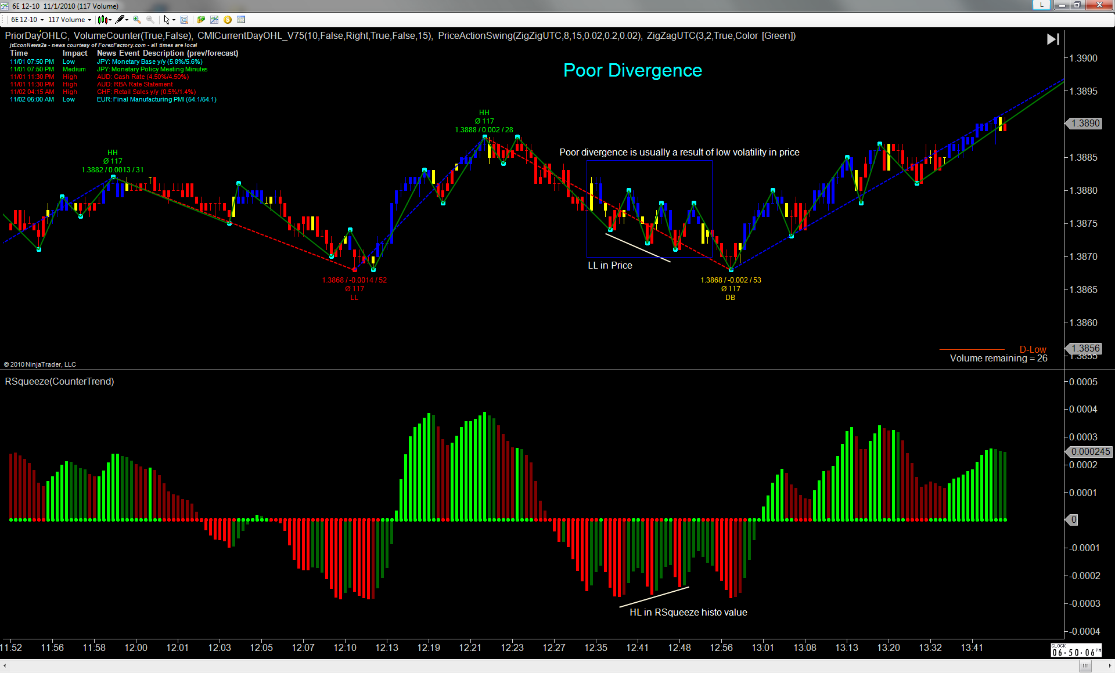Click the -0.0003 RSqueeze axis label

1084,603
